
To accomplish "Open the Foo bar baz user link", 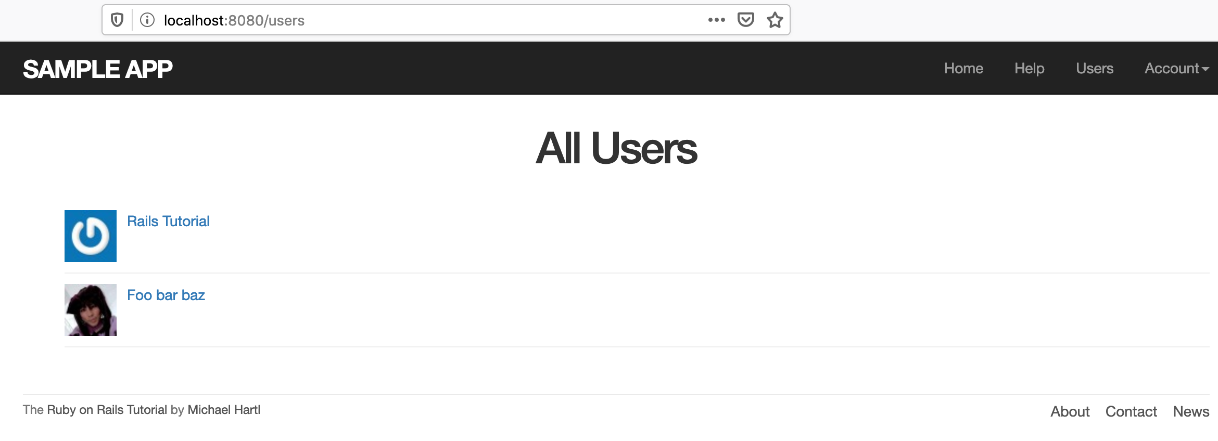I will (166, 295).
